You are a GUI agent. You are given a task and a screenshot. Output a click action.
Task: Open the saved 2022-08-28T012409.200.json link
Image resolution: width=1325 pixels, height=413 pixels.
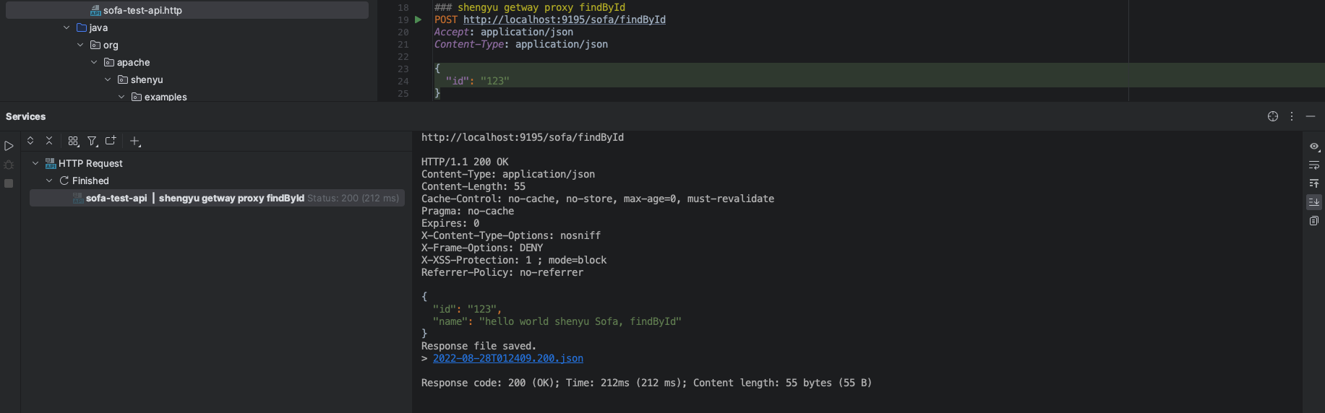pos(507,358)
